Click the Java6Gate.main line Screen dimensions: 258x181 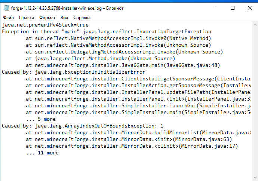click(x=123, y=65)
